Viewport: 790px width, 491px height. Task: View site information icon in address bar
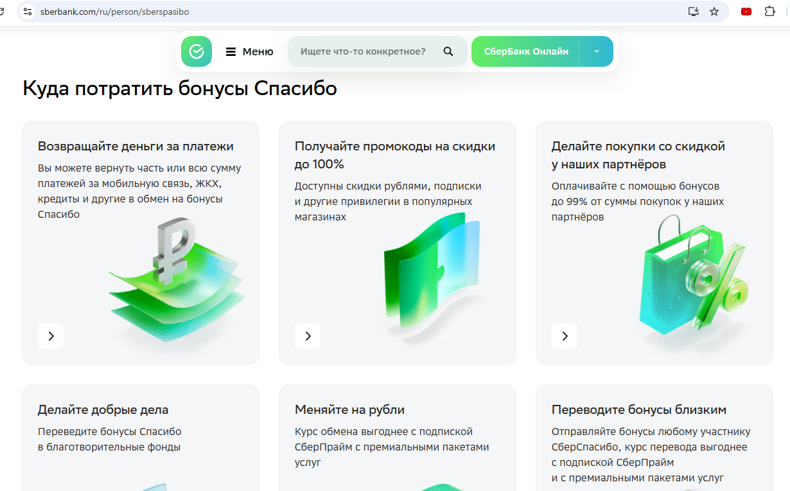pyautogui.click(x=27, y=12)
